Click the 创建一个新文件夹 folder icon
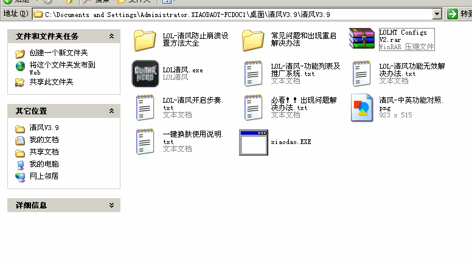 pyautogui.click(x=20, y=53)
